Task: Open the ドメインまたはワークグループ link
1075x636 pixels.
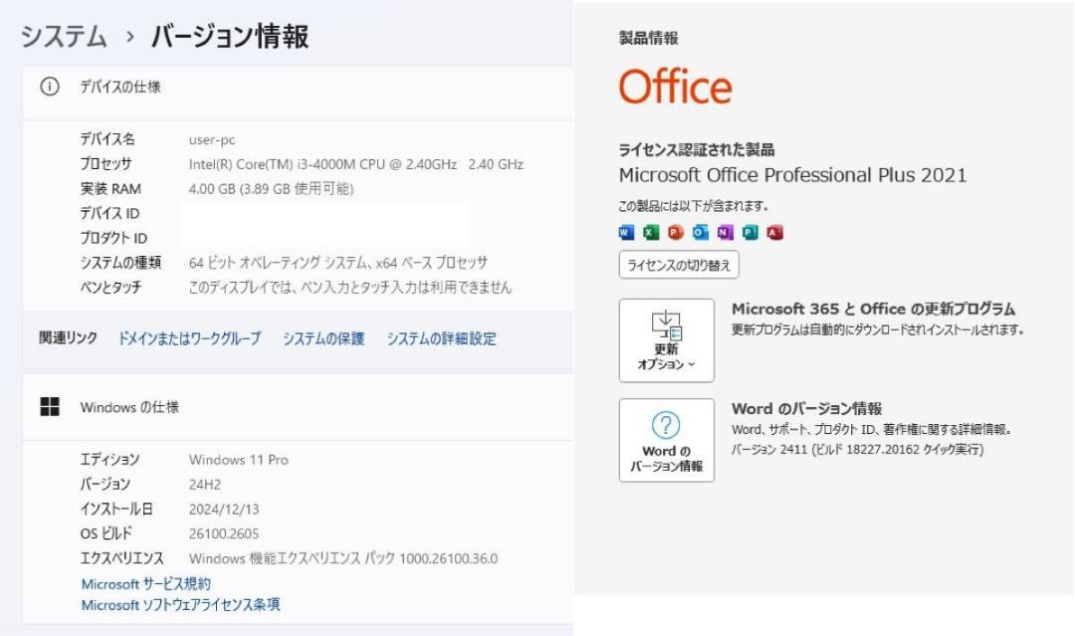Action: point(190,337)
